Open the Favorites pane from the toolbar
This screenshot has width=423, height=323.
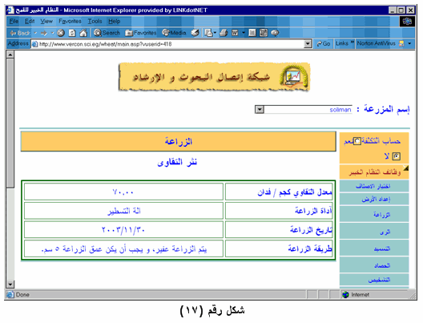tap(141, 33)
